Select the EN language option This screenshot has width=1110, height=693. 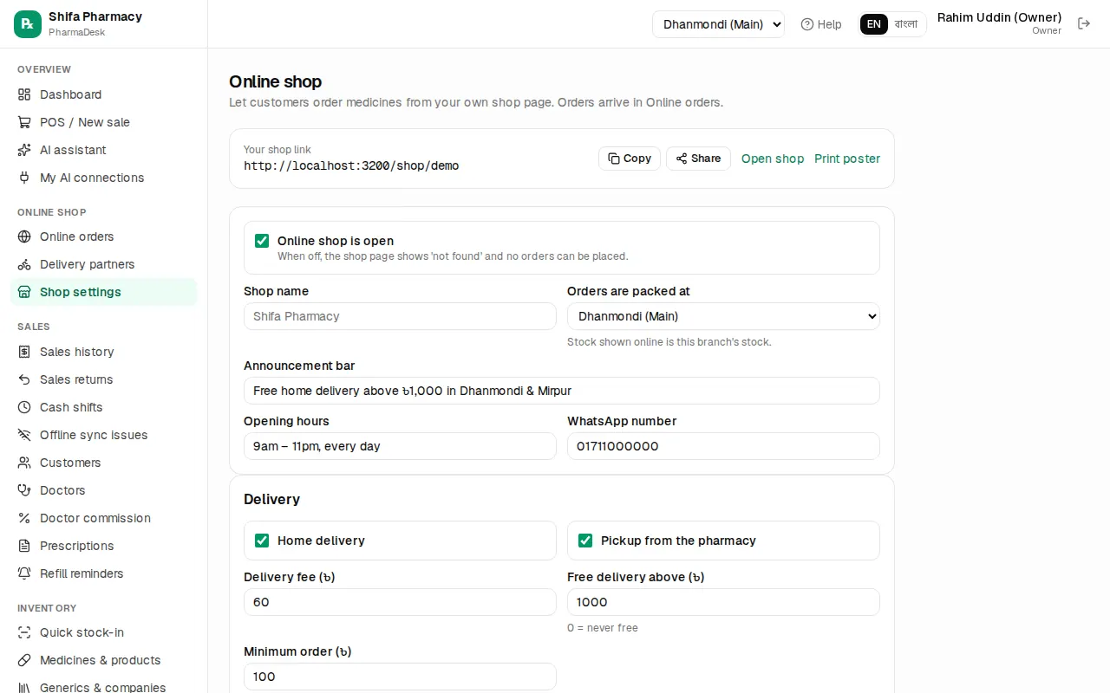874,24
